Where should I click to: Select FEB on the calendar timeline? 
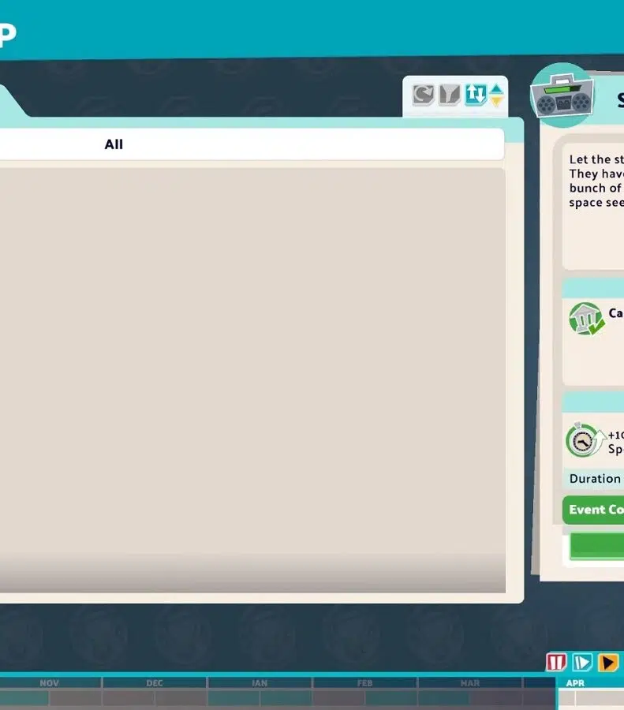364,683
